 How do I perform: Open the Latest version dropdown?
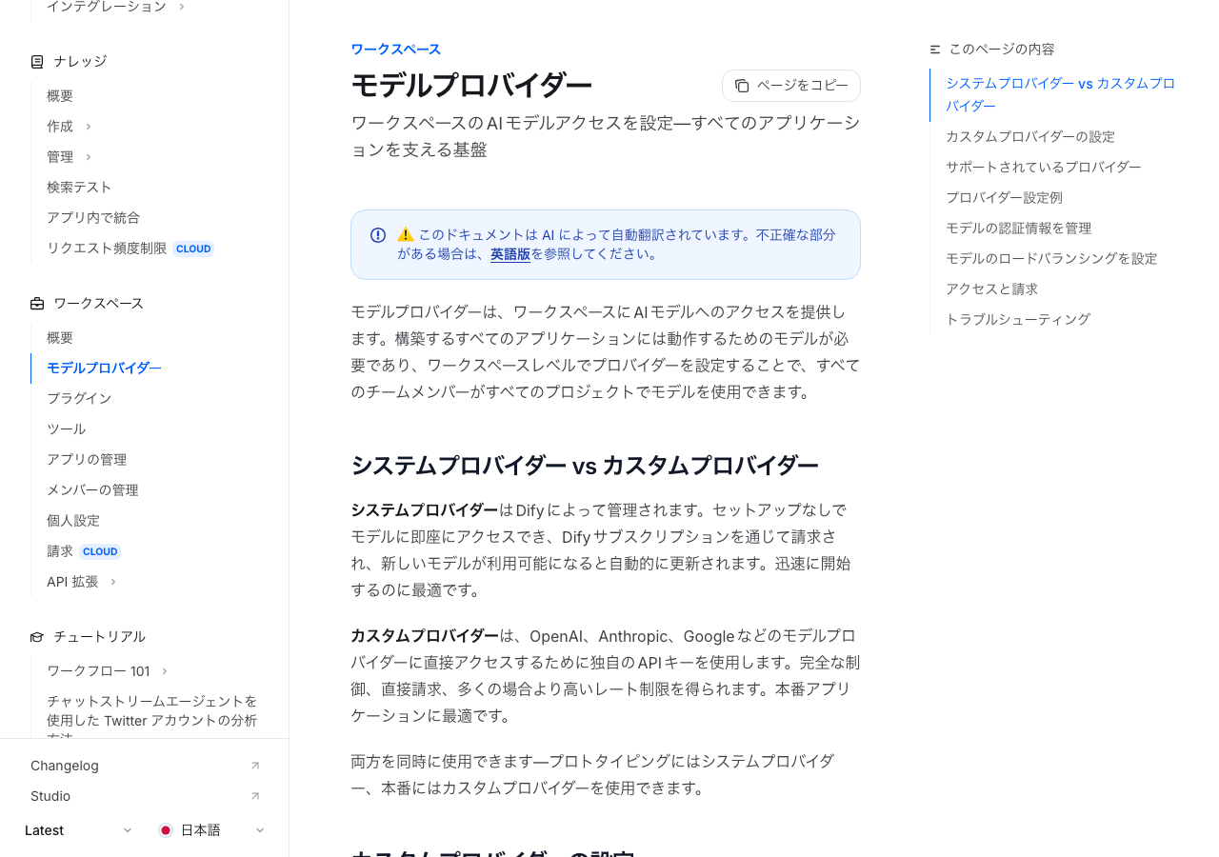click(128, 830)
